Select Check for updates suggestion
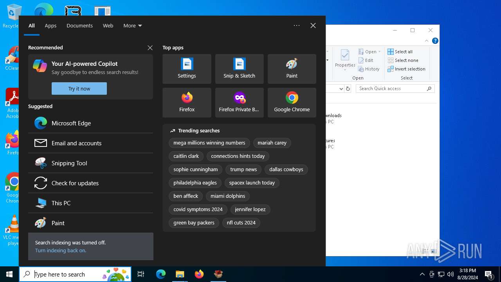 (90, 183)
